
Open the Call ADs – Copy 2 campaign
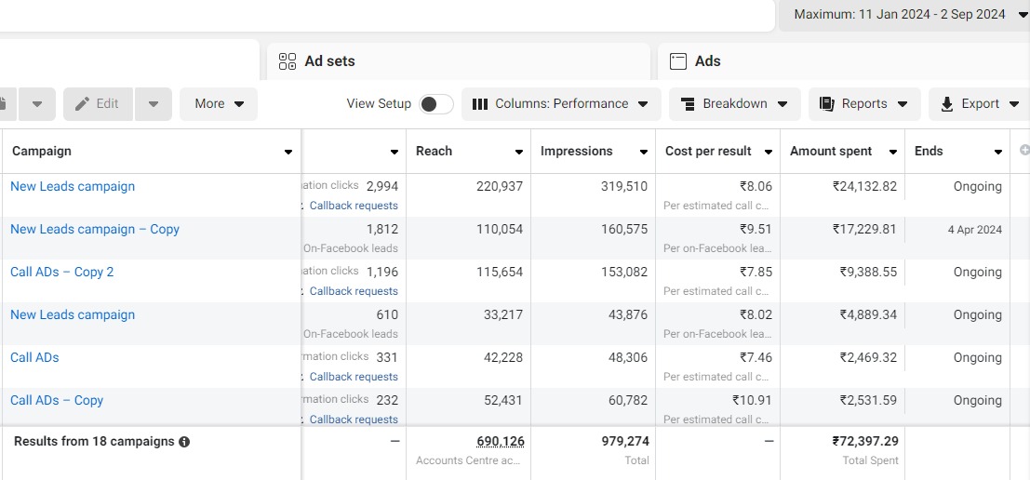tap(61, 272)
